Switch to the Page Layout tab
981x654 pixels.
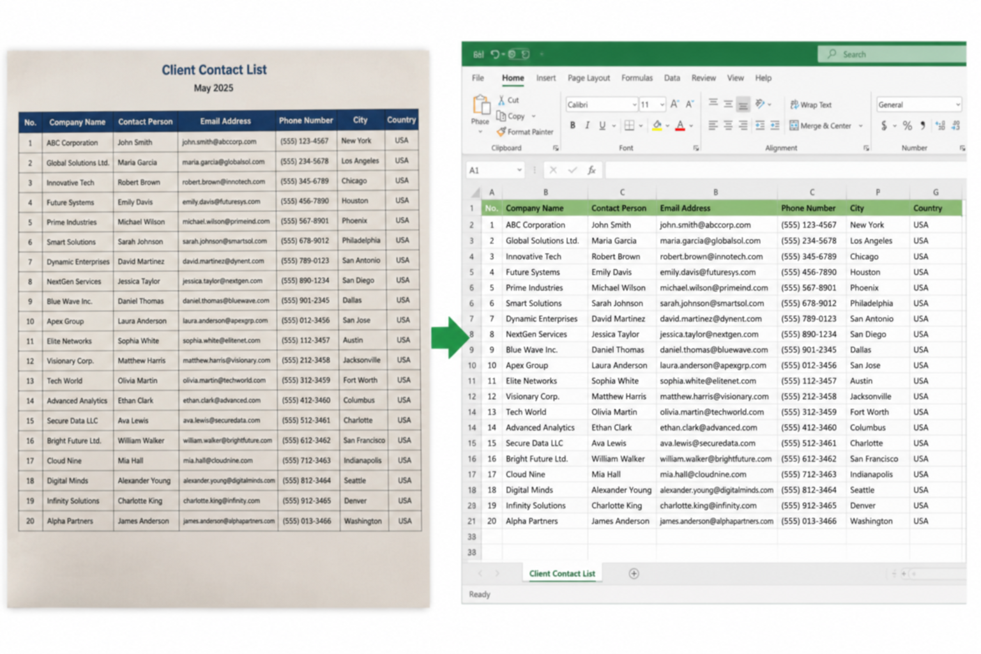(x=589, y=78)
